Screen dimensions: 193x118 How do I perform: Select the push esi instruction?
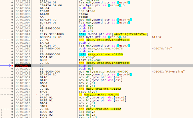(x=86, y=69)
